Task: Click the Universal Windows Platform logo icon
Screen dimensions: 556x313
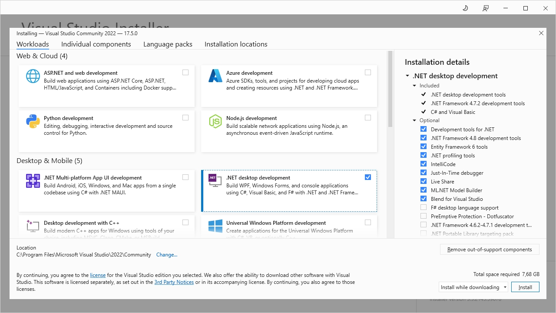Action: [x=215, y=226]
